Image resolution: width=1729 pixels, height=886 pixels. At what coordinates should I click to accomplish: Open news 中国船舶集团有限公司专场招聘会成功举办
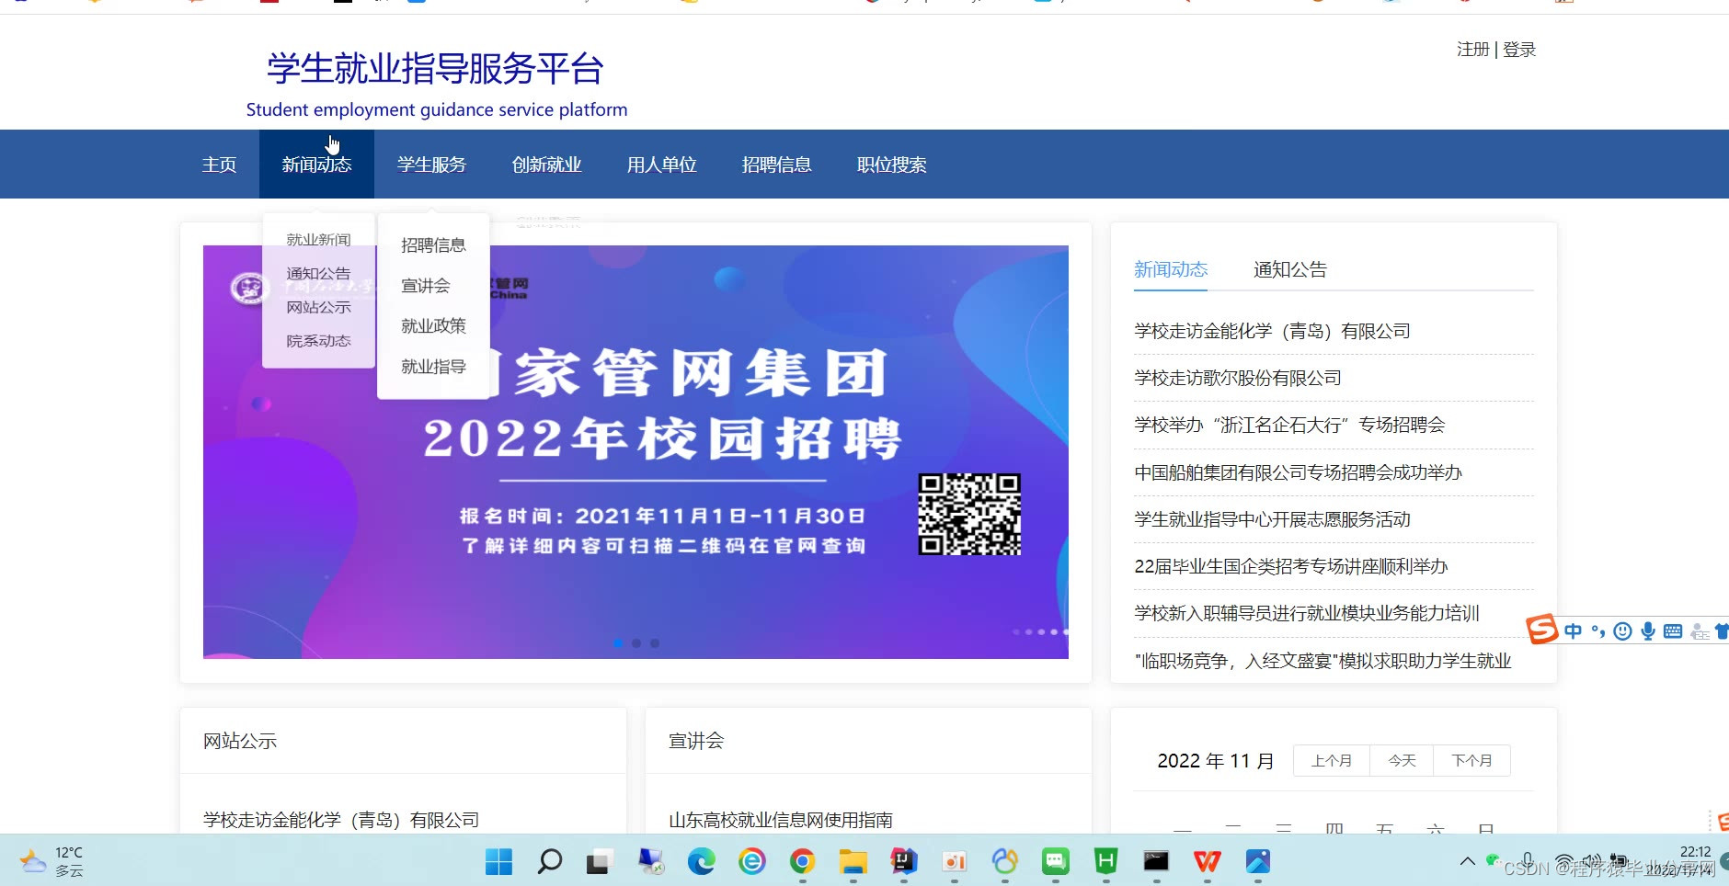[1298, 472]
